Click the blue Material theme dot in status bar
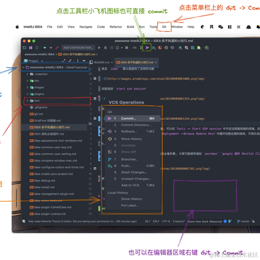This screenshot has height=260, width=260. 225,222
